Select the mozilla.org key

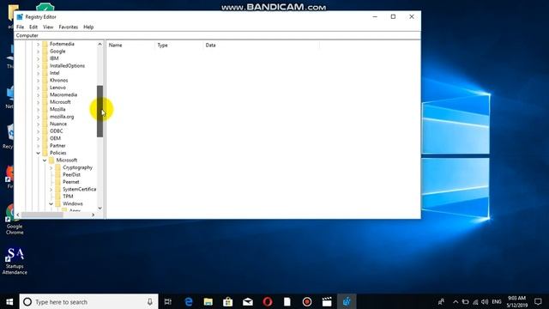tap(62, 117)
